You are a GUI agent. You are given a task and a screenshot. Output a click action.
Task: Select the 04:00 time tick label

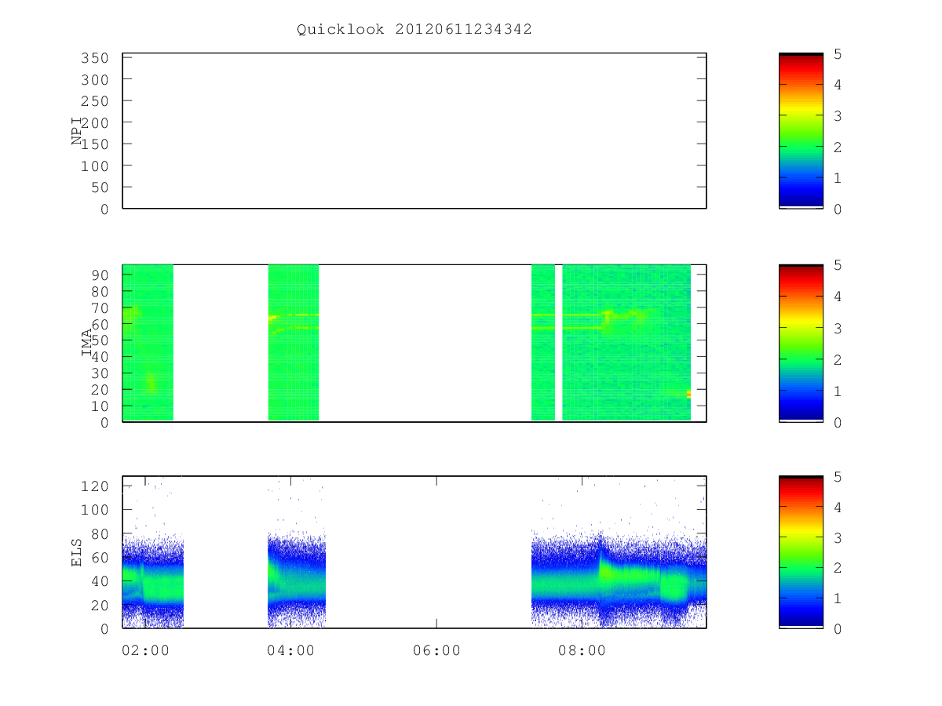pyautogui.click(x=290, y=651)
